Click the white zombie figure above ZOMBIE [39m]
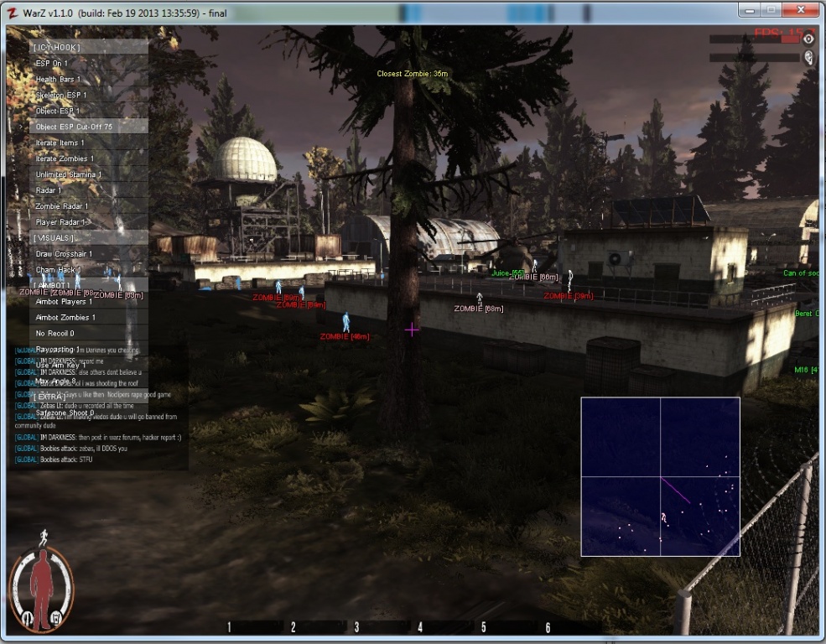 point(569,280)
